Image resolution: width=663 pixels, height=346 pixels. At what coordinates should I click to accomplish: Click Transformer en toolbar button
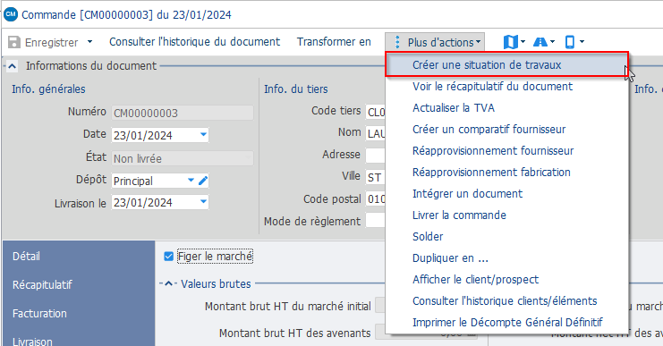point(334,42)
